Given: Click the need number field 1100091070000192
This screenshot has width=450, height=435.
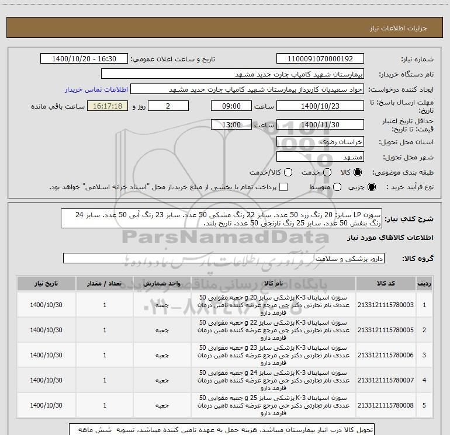Looking at the screenshot, I should [x=320, y=59].
